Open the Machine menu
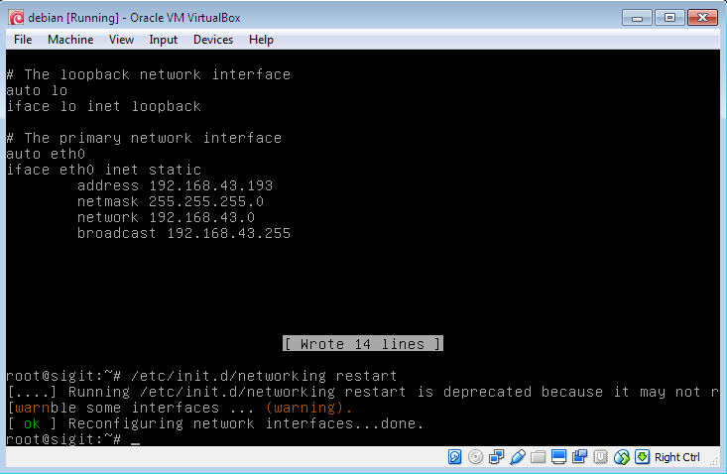 point(70,40)
